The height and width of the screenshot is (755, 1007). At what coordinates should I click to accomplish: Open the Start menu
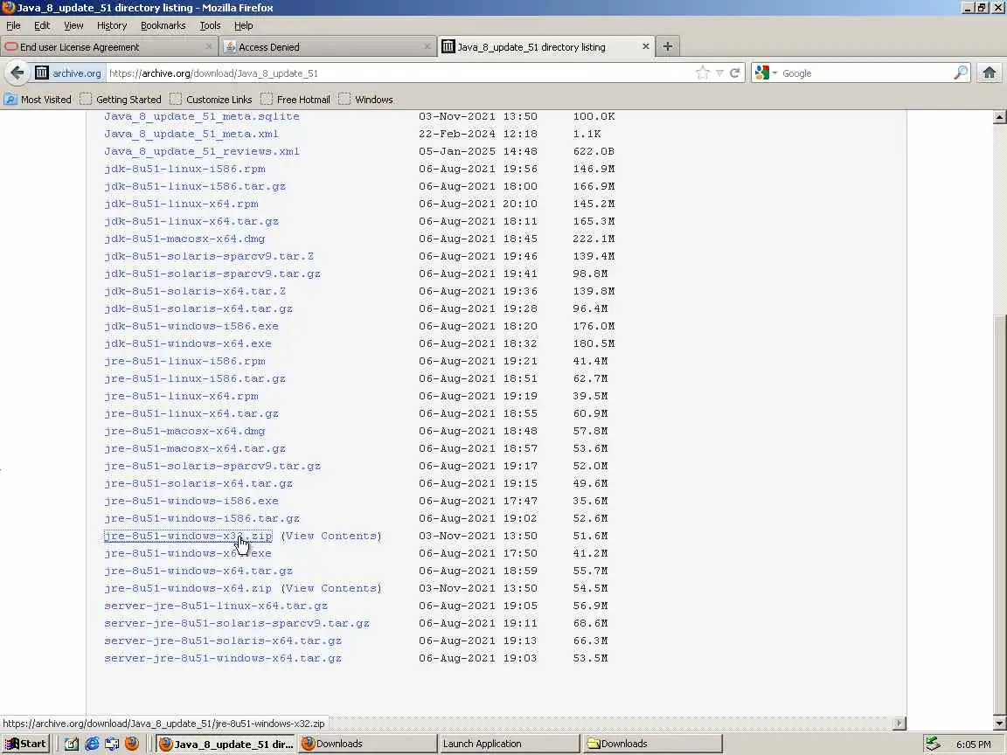(25, 744)
